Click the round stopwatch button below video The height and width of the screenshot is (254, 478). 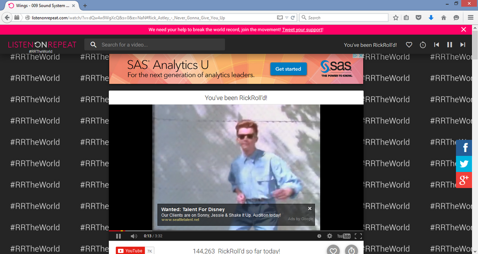(x=351, y=250)
